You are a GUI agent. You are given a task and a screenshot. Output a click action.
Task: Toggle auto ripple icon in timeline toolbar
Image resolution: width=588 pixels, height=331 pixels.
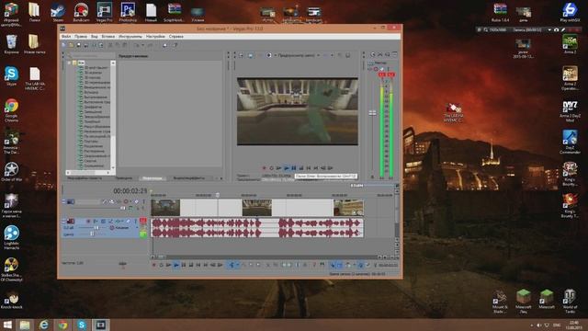click(348, 265)
